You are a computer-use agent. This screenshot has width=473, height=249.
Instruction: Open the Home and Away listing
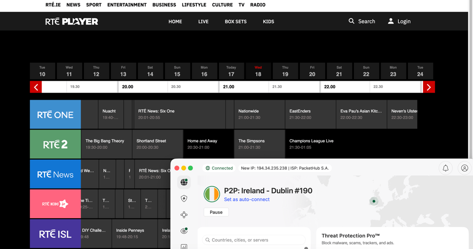point(209,144)
